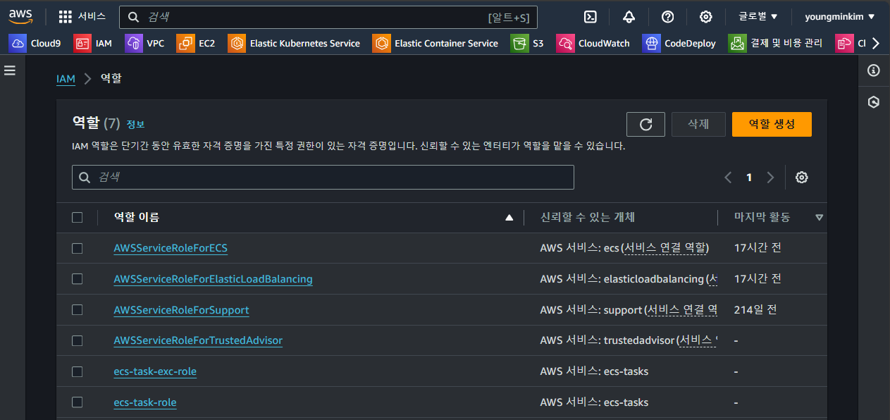The width and height of the screenshot is (890, 420).
Task: Launch the CloudShell terminal icon
Action: tap(591, 17)
